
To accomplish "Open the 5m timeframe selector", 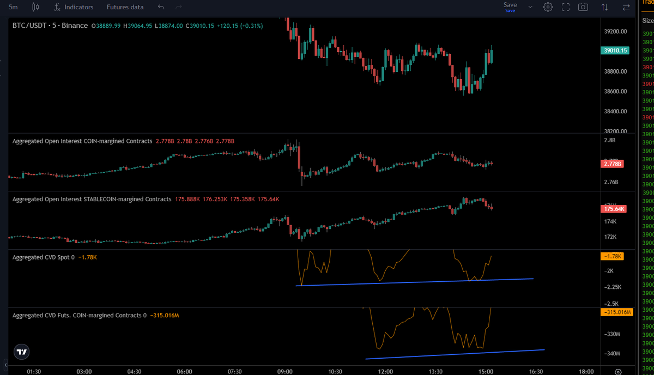I will [x=13, y=7].
